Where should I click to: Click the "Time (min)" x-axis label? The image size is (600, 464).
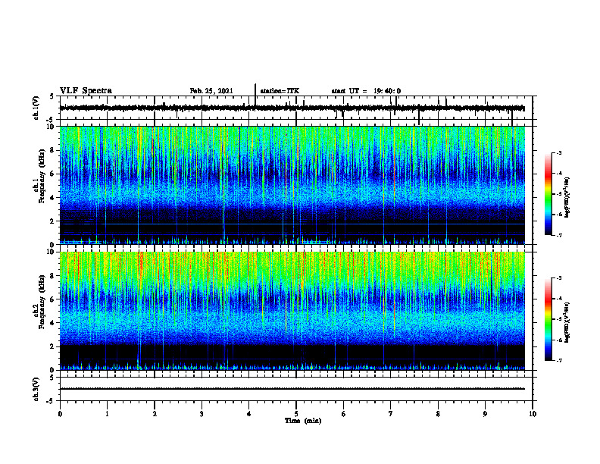pyautogui.click(x=303, y=421)
